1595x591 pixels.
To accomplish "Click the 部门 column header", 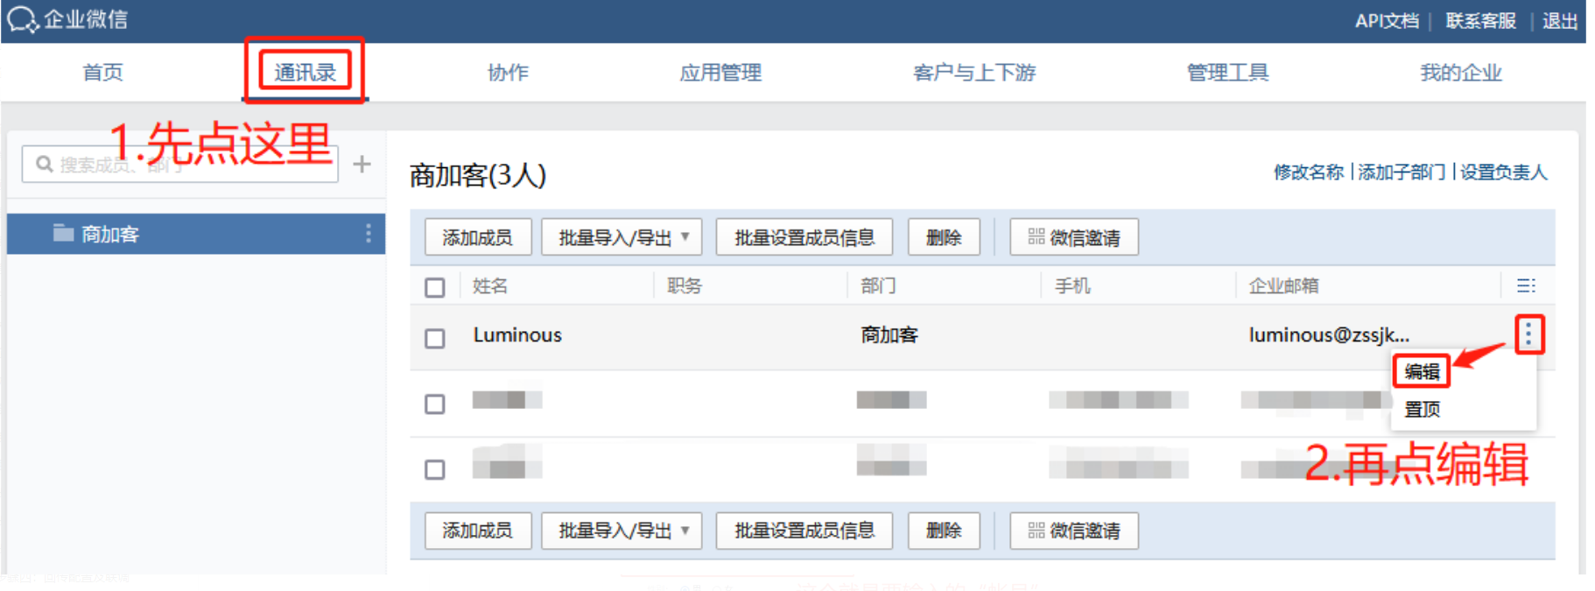I will tap(878, 286).
